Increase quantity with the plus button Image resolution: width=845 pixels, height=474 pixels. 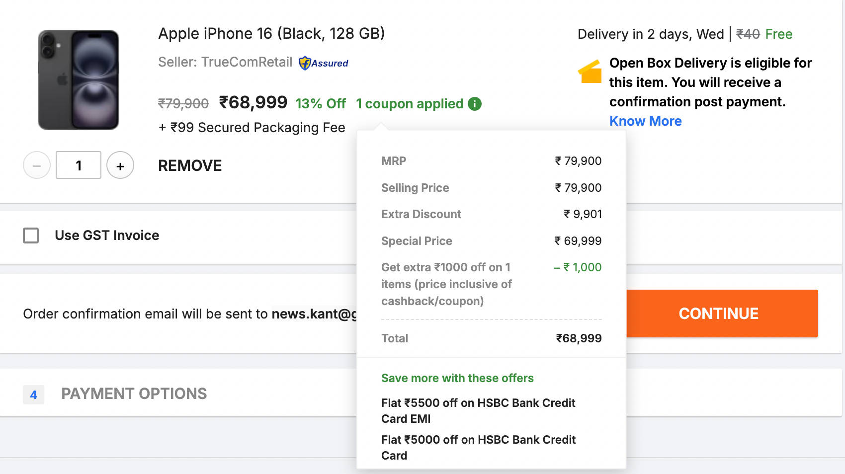[x=120, y=165]
